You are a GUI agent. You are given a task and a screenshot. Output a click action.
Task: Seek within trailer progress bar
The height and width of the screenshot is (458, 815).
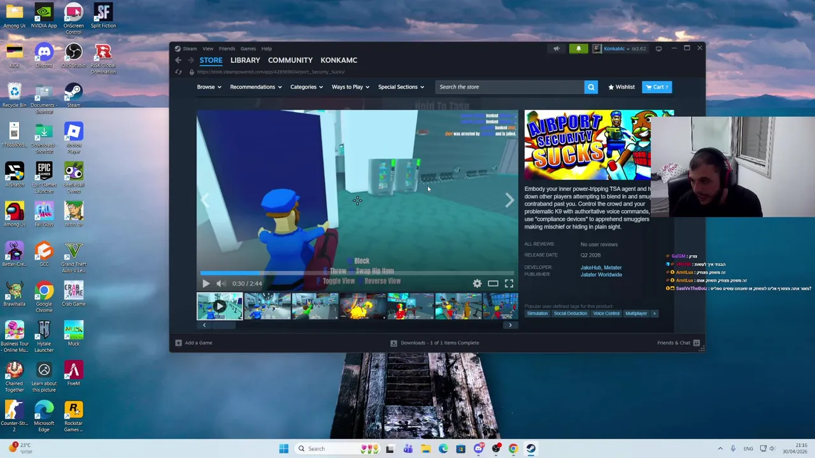pos(357,274)
